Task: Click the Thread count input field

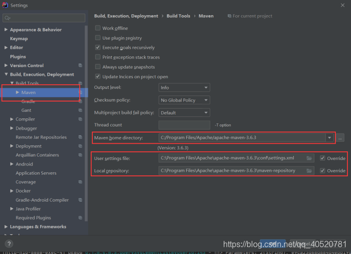Action: [184, 125]
